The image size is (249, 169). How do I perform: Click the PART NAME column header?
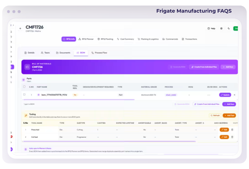pos(42,87)
